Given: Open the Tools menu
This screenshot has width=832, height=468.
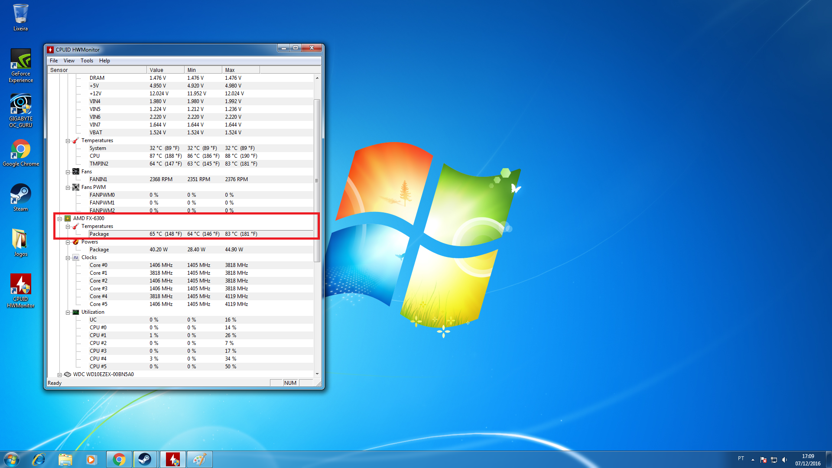Looking at the screenshot, I should pyautogui.click(x=87, y=61).
